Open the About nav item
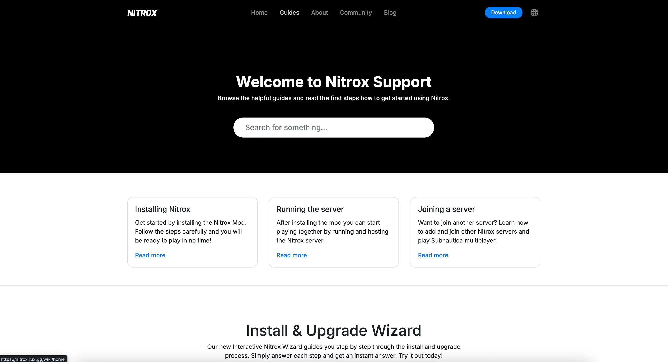The image size is (668, 362). coord(319,13)
